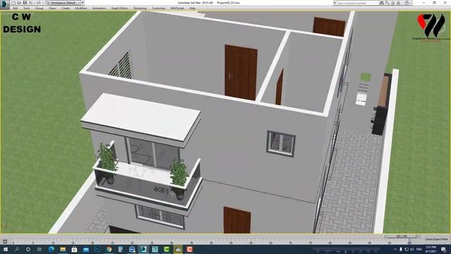Click the Subscription Center key icon
This screenshot has width=451, height=254.
point(393,3)
